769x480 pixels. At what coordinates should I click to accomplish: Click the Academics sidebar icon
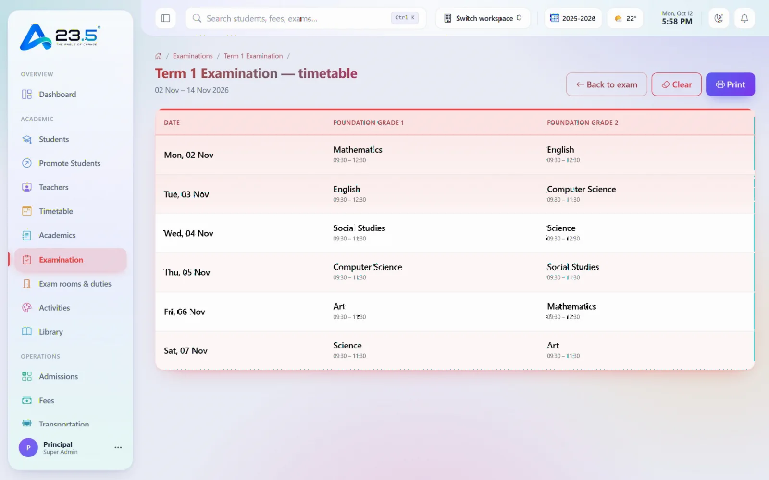tap(27, 235)
